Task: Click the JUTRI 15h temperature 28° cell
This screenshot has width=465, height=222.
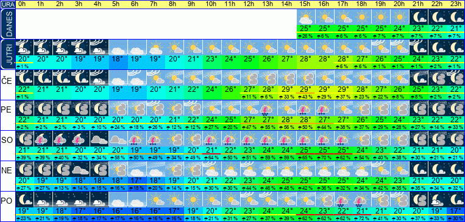Action: coord(306,58)
